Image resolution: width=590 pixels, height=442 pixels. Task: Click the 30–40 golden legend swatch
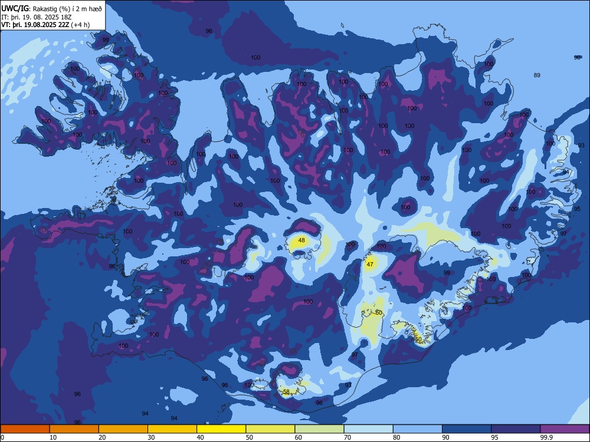pyautogui.click(x=172, y=429)
